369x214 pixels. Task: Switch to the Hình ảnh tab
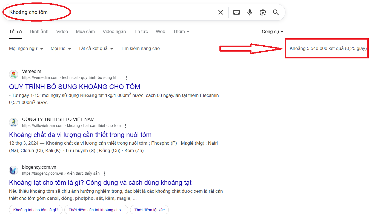(39, 32)
